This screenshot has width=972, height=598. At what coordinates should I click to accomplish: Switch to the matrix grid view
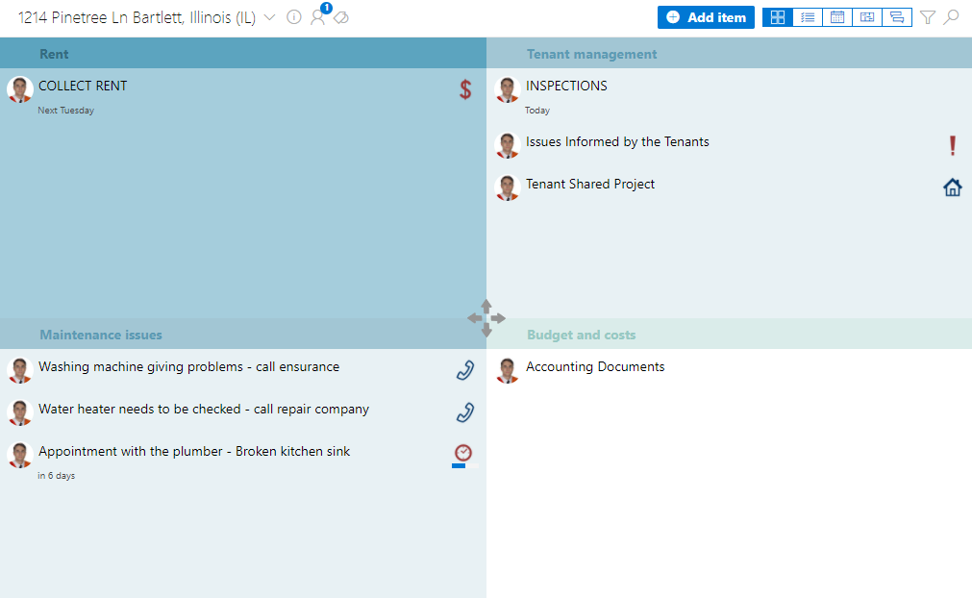tap(778, 17)
